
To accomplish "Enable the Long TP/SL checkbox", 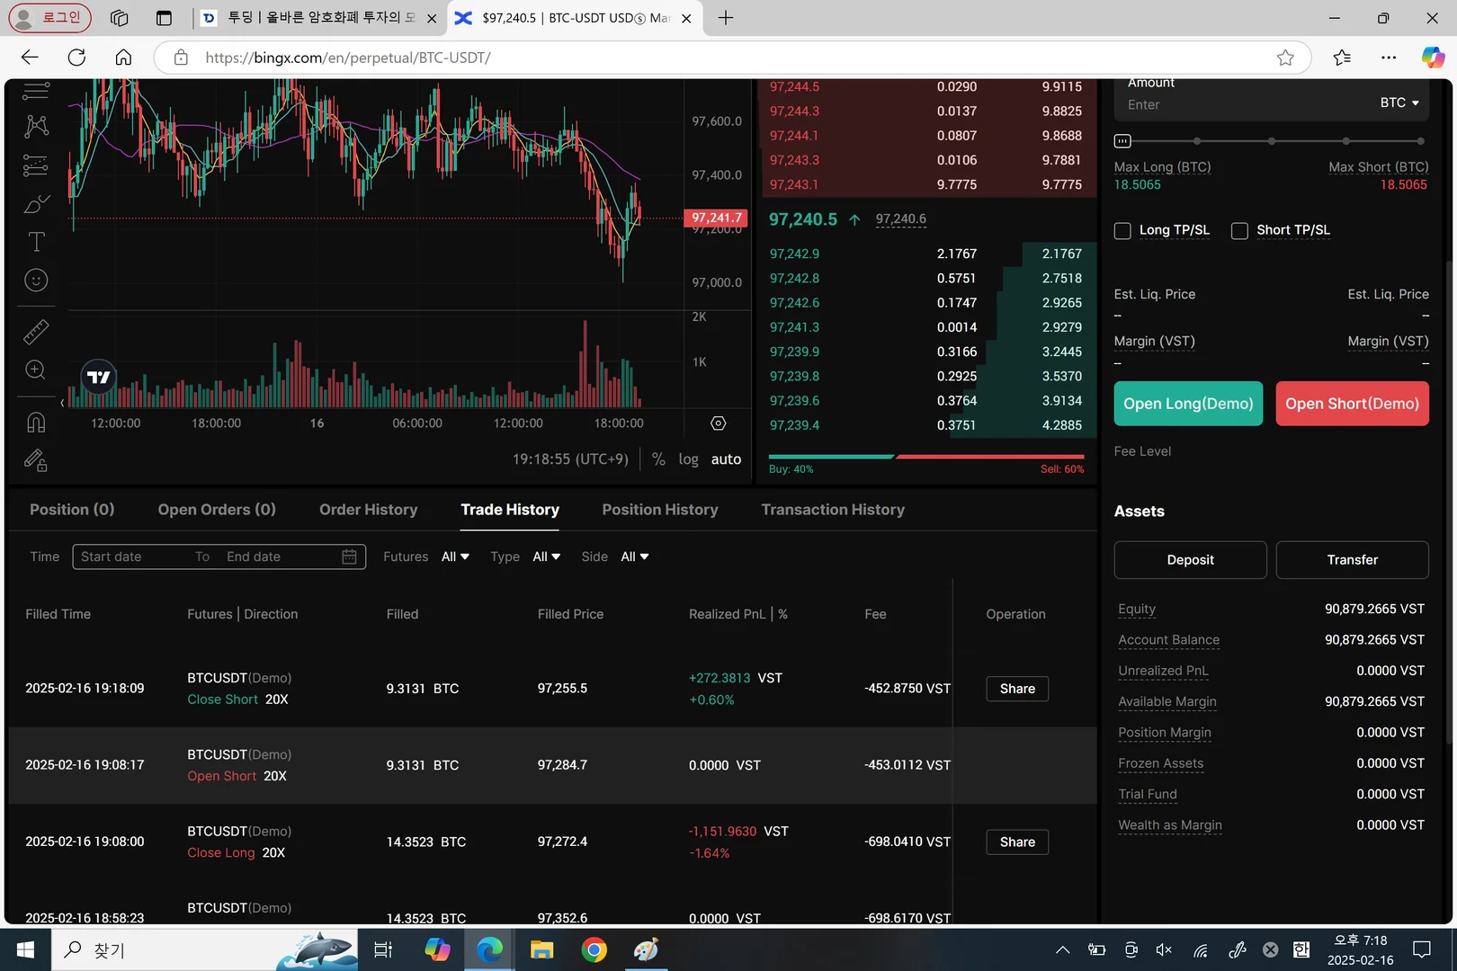I will [1122, 231].
